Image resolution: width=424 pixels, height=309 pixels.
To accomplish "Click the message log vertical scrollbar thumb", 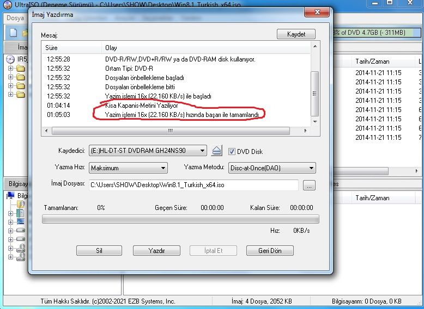I will click(x=314, y=94).
